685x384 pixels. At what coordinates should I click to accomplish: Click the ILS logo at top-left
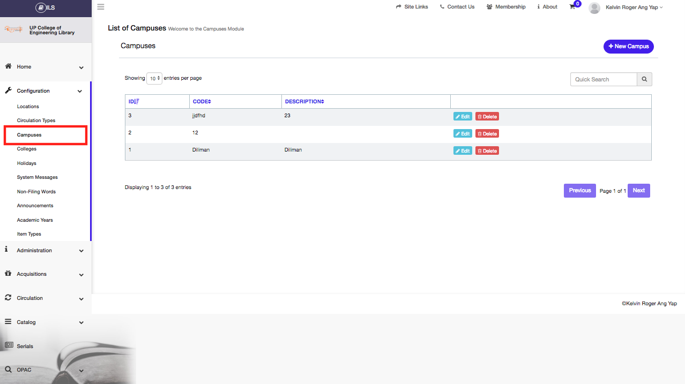coord(46,7)
